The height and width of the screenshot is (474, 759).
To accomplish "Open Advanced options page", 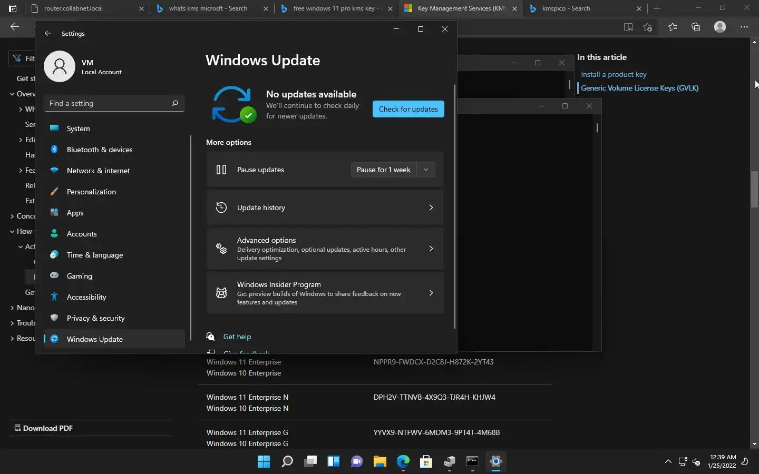I will tap(325, 249).
